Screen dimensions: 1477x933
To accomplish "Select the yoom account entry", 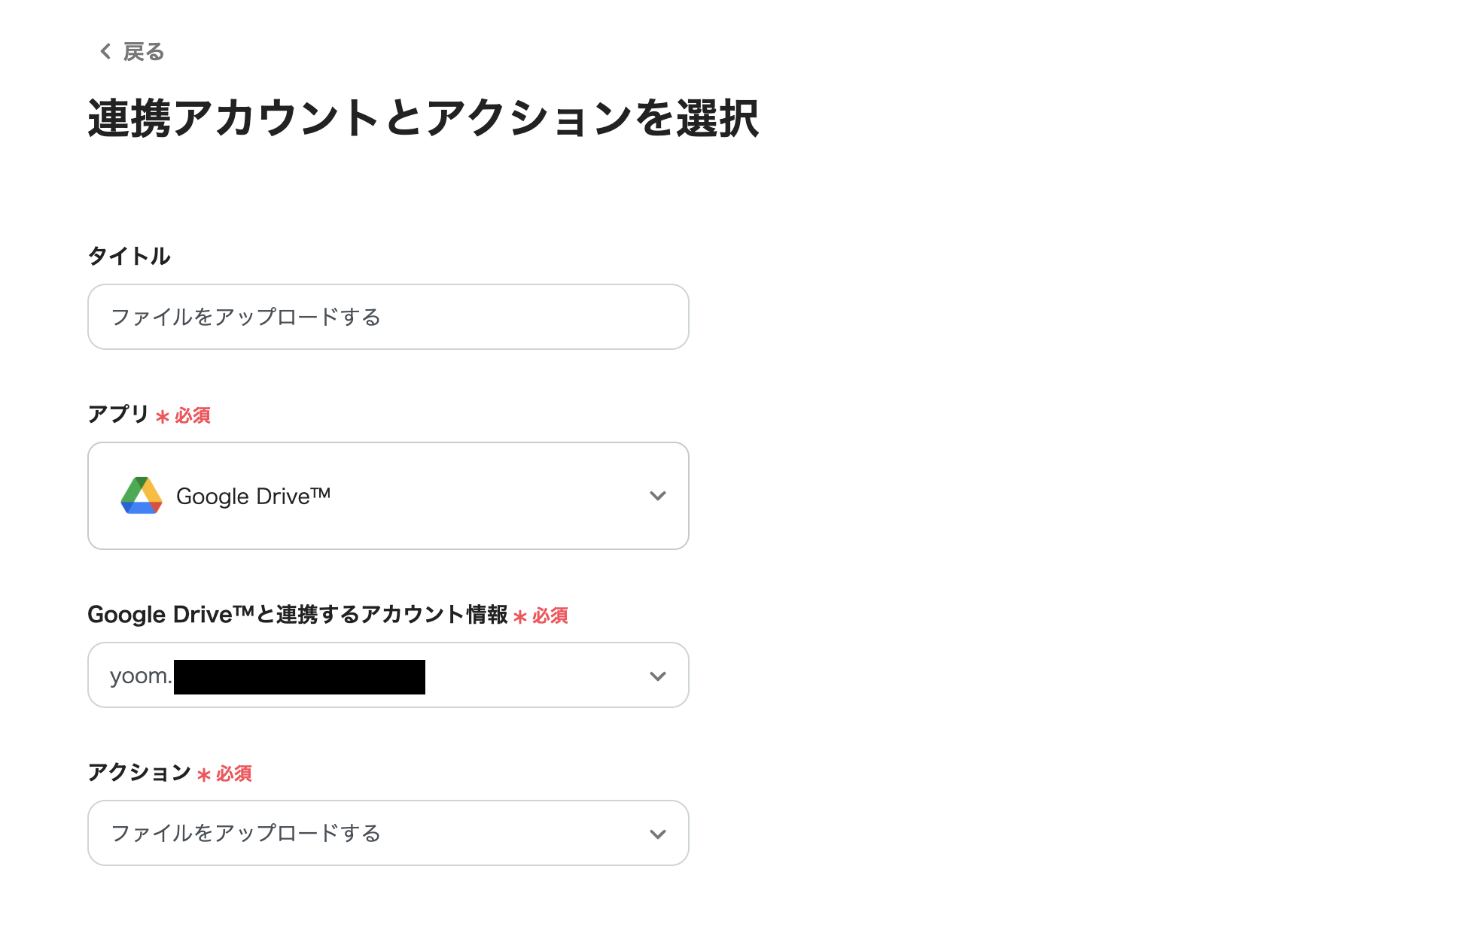I will pos(263,675).
